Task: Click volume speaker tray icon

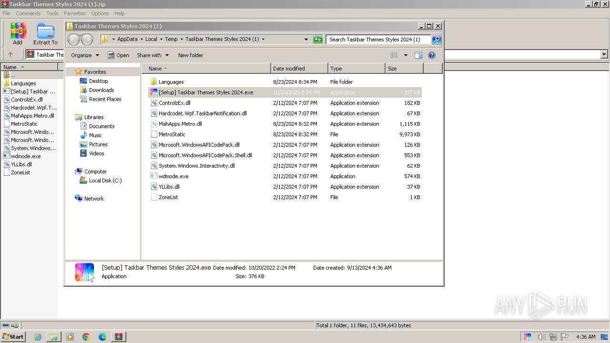Action: (541, 337)
